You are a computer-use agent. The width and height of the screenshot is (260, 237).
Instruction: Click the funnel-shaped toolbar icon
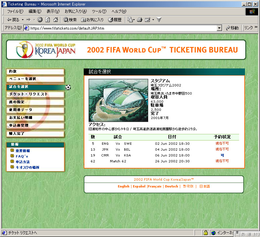click(x=159, y=20)
